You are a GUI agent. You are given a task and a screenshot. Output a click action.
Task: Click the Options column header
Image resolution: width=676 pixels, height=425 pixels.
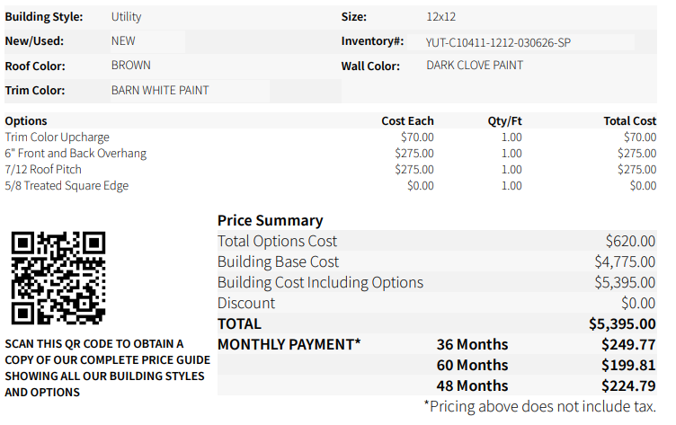(26, 121)
